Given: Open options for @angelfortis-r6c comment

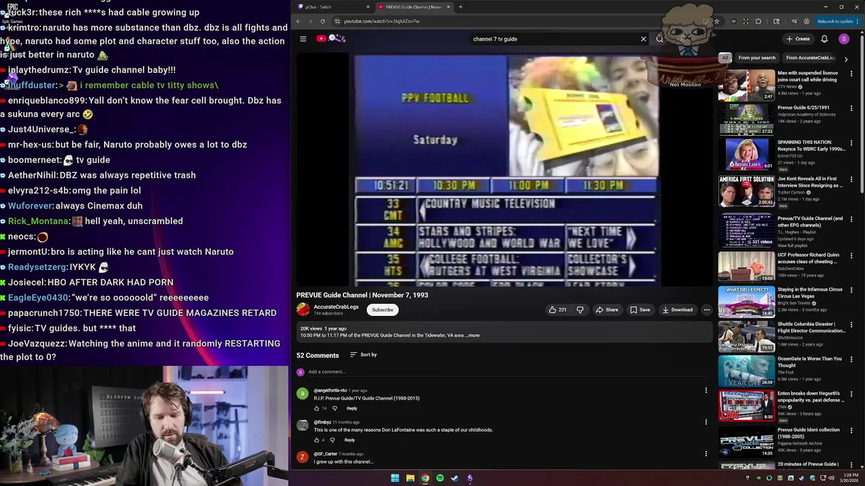Looking at the screenshot, I should point(706,390).
